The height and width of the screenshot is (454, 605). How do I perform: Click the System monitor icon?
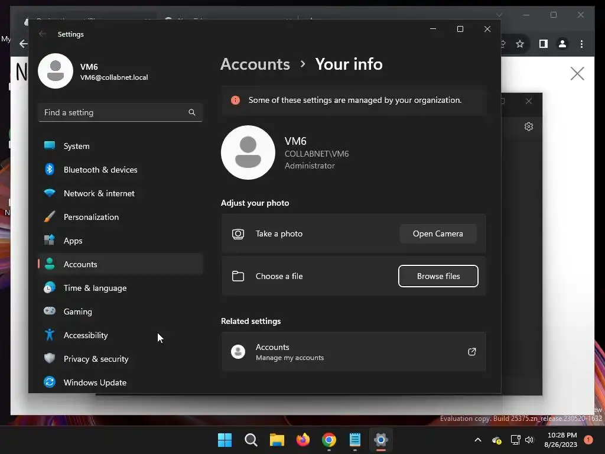(x=50, y=145)
